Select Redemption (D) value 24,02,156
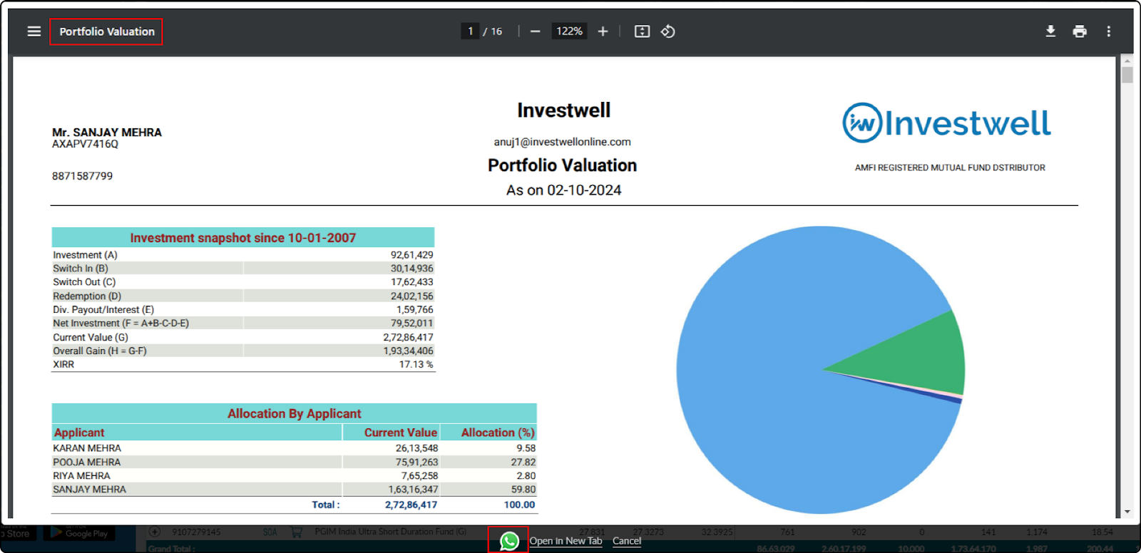 click(411, 296)
